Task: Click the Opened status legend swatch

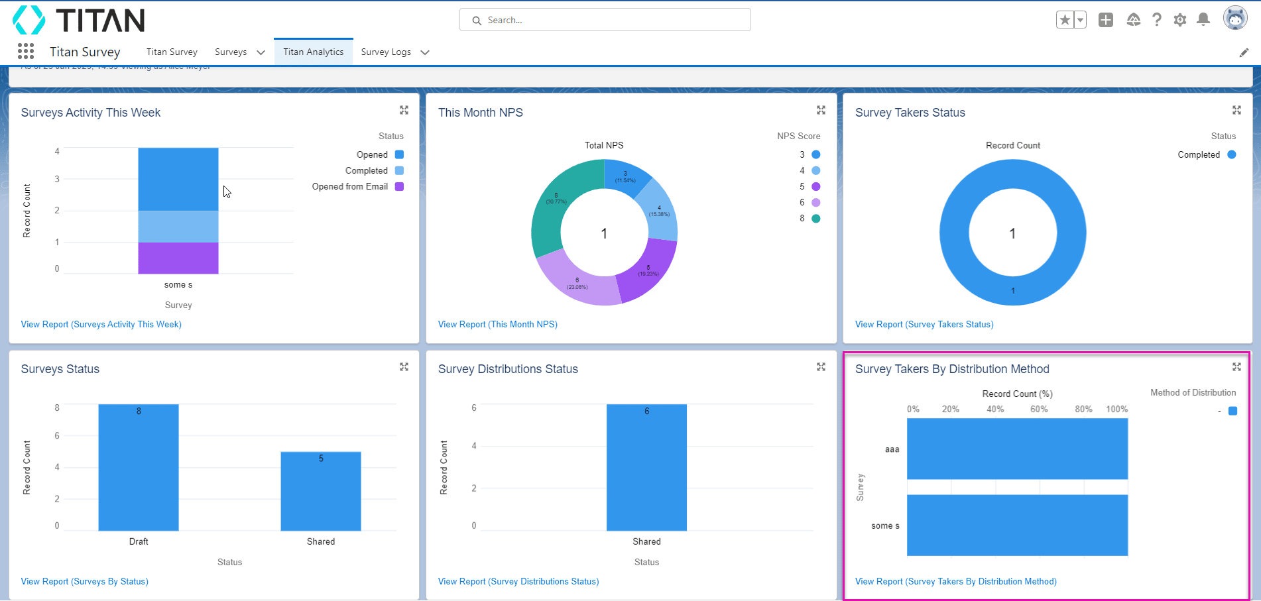Action: point(399,154)
